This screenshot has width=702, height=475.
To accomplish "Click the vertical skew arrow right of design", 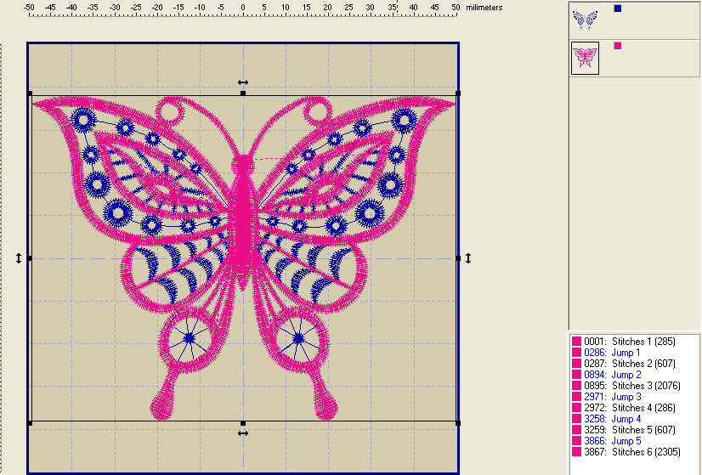I will 468,258.
